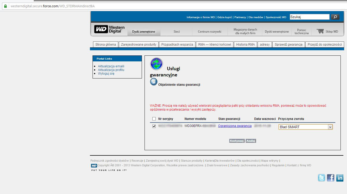Screen dimensions: 347x194
Task: Switch to the Przypadkach wsparcia tab
Action: pyautogui.click(x=177, y=45)
